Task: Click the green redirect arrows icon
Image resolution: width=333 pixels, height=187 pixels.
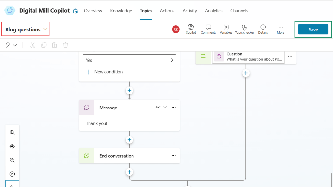Action: pyautogui.click(x=203, y=56)
